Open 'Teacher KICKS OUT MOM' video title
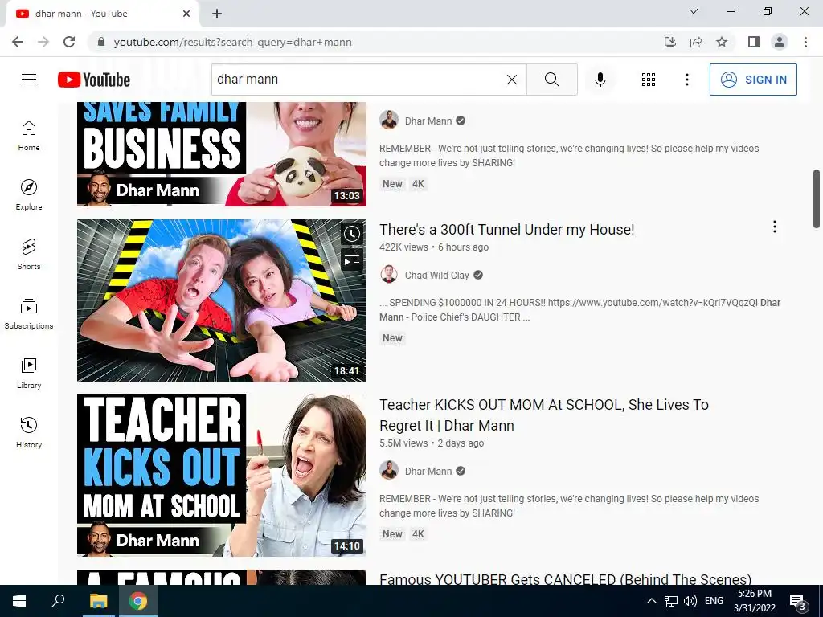The image size is (823, 617). point(544,415)
